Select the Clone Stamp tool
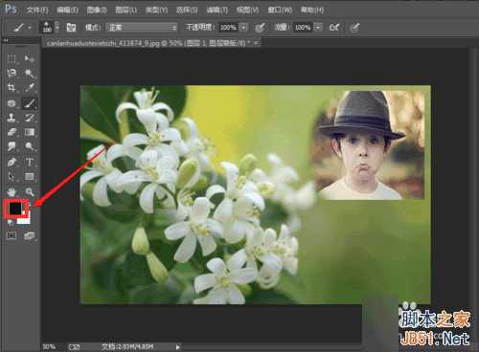 pos(11,118)
